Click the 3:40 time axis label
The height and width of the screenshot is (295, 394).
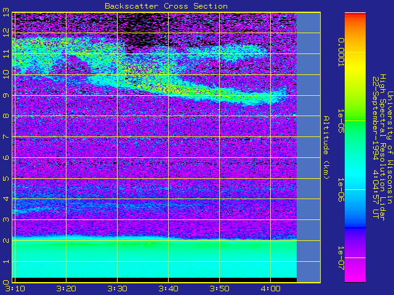168,289
